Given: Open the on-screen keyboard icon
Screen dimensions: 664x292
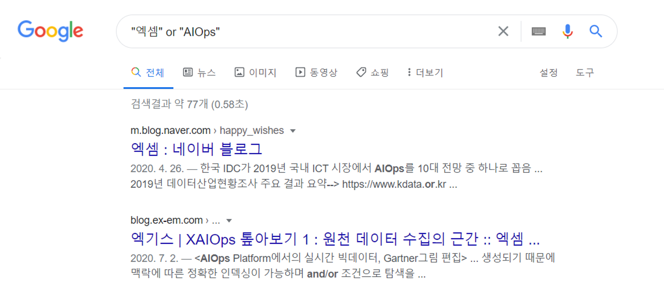Looking at the screenshot, I should click(x=538, y=31).
